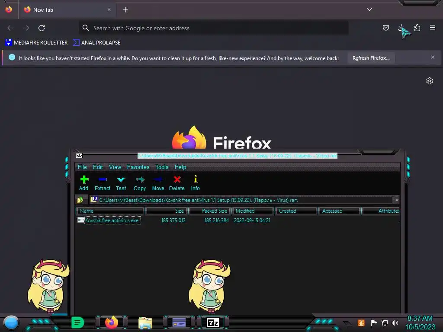Click the Firefox logo left of the tabs
Screen dimensions: 443x332
pyautogui.click(x=9, y=10)
